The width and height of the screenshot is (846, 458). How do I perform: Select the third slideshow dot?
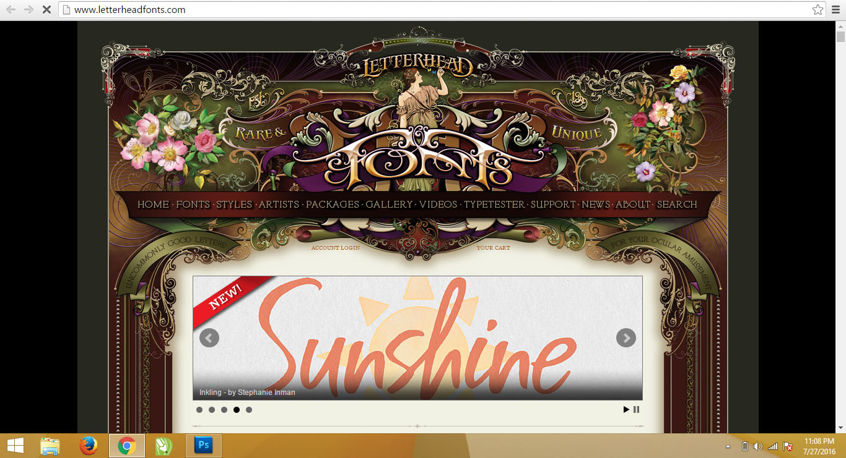click(224, 410)
